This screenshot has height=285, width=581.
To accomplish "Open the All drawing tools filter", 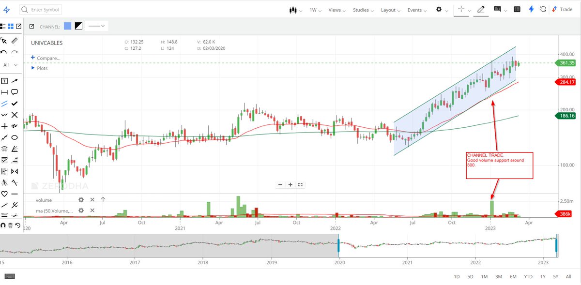I will click(x=10, y=65).
